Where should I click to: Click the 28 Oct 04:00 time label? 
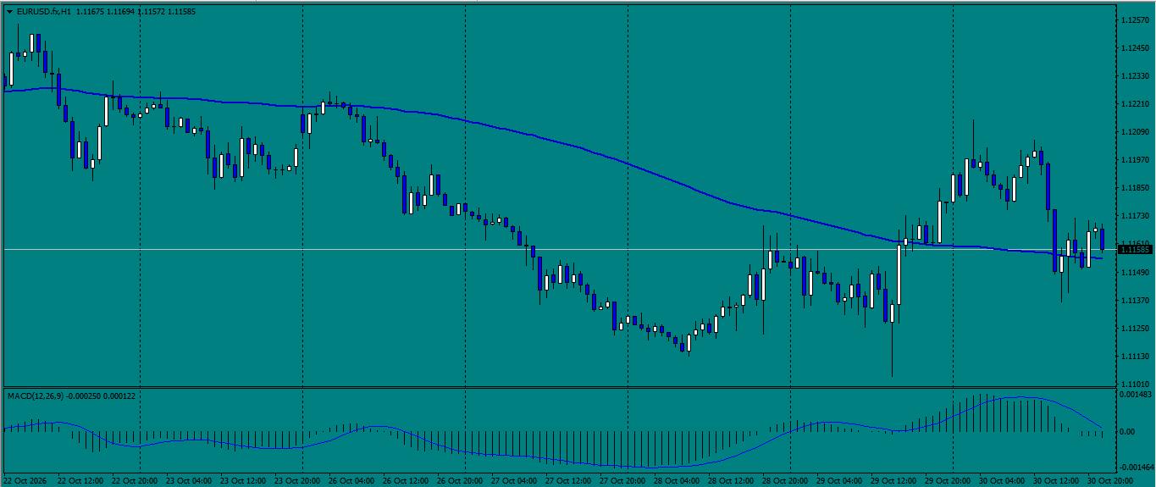(677, 480)
